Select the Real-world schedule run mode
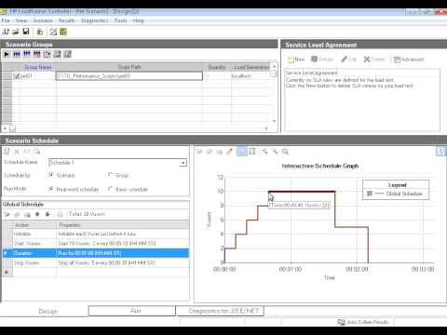 pyautogui.click(x=51, y=189)
